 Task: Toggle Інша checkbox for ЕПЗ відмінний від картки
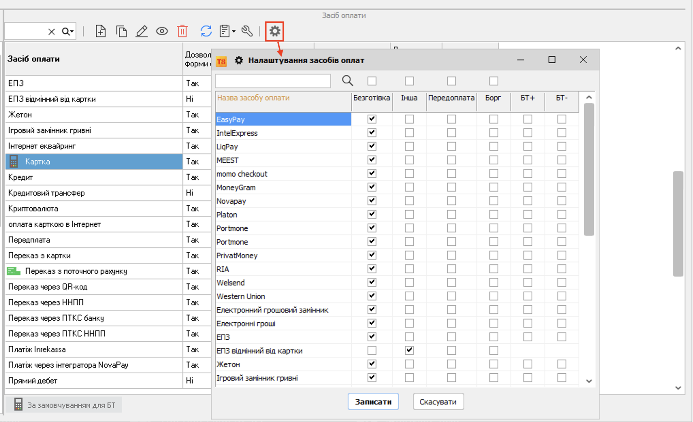409,350
